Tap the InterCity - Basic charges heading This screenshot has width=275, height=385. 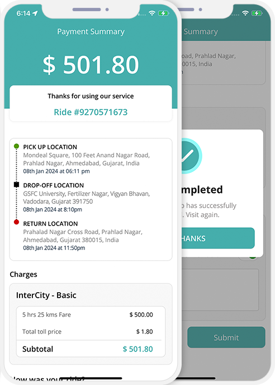click(x=46, y=295)
